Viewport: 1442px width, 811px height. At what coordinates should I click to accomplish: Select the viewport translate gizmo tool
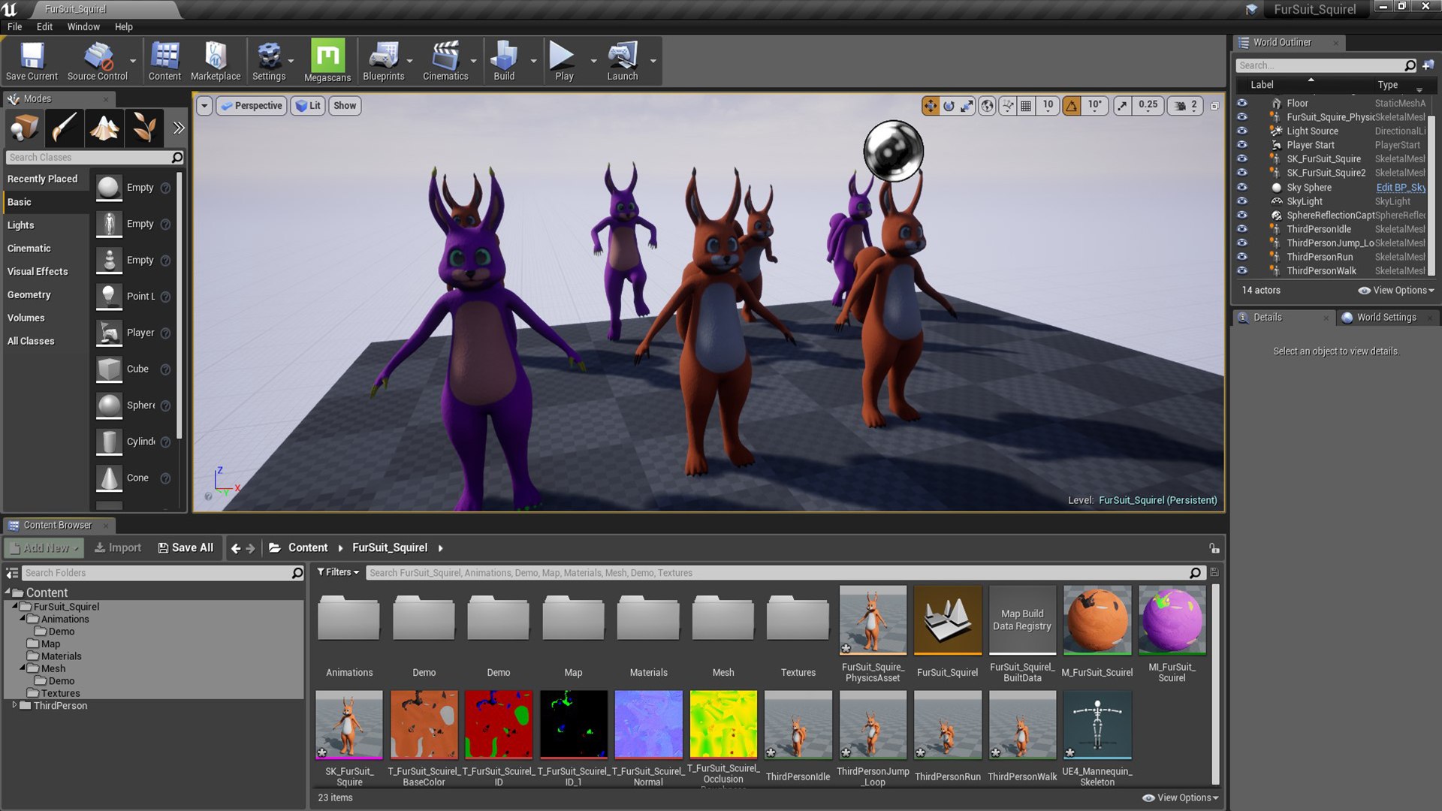click(931, 106)
